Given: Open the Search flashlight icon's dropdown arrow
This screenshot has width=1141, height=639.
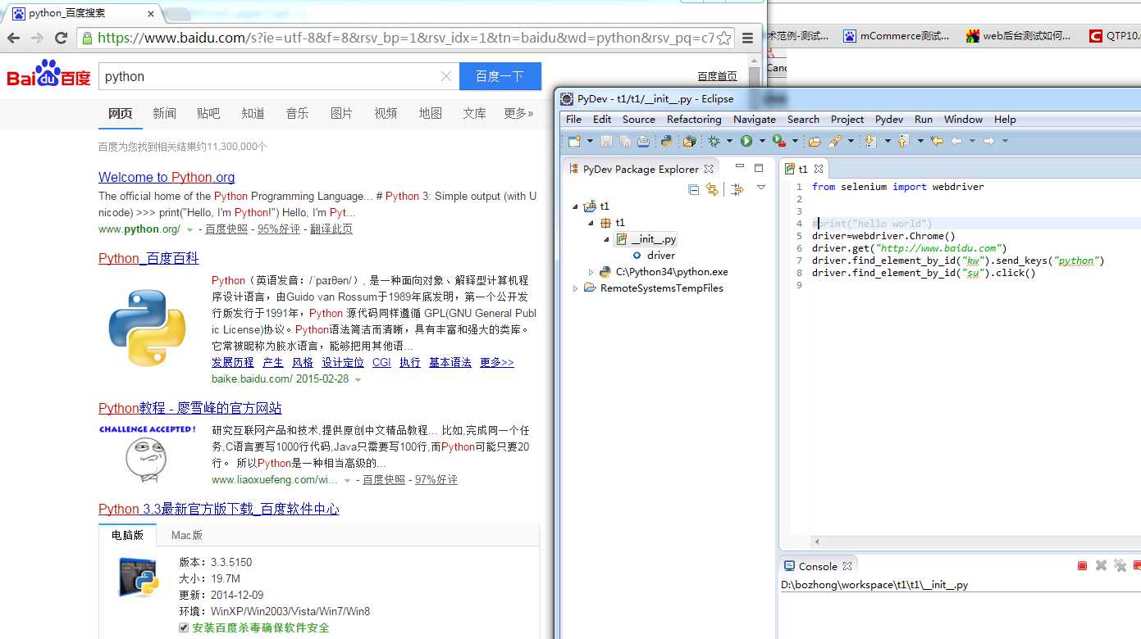Looking at the screenshot, I should [x=851, y=141].
